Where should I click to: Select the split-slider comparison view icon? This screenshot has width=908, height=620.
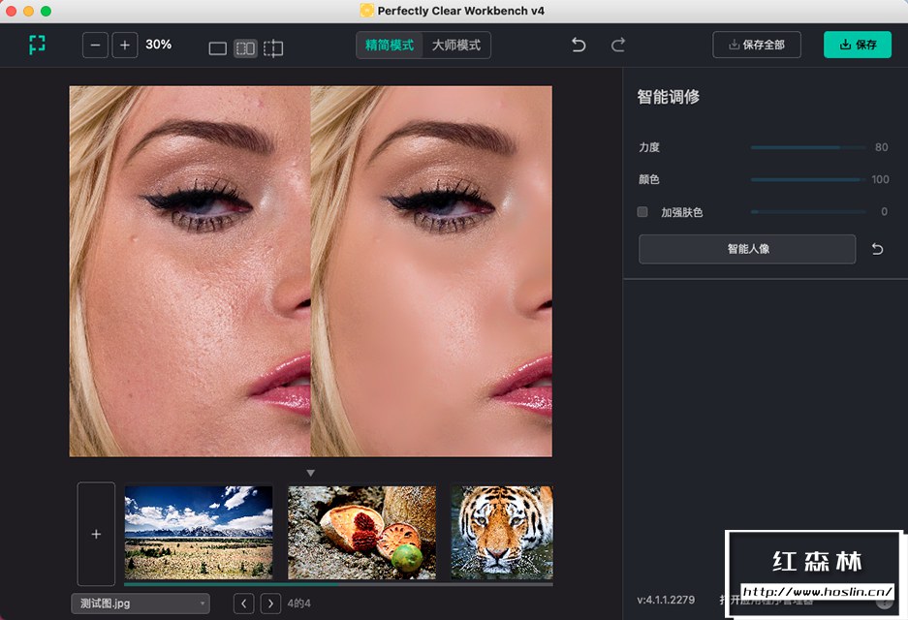point(273,46)
